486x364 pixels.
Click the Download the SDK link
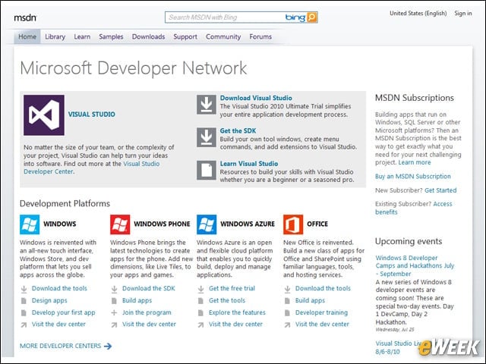tap(149, 288)
